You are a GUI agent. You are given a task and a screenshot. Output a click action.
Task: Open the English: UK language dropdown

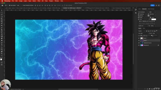pyautogui.click(x=143, y=26)
